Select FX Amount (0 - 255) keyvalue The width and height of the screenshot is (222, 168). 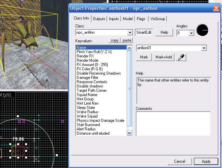[101, 65]
